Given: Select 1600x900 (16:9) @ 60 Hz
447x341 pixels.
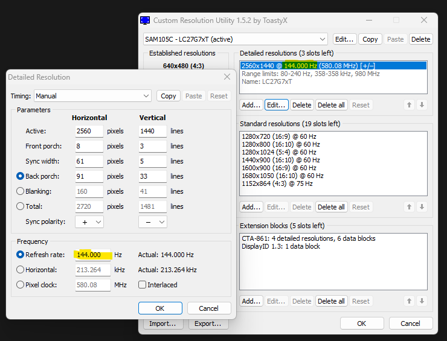Looking at the screenshot, I should click(x=333, y=168).
